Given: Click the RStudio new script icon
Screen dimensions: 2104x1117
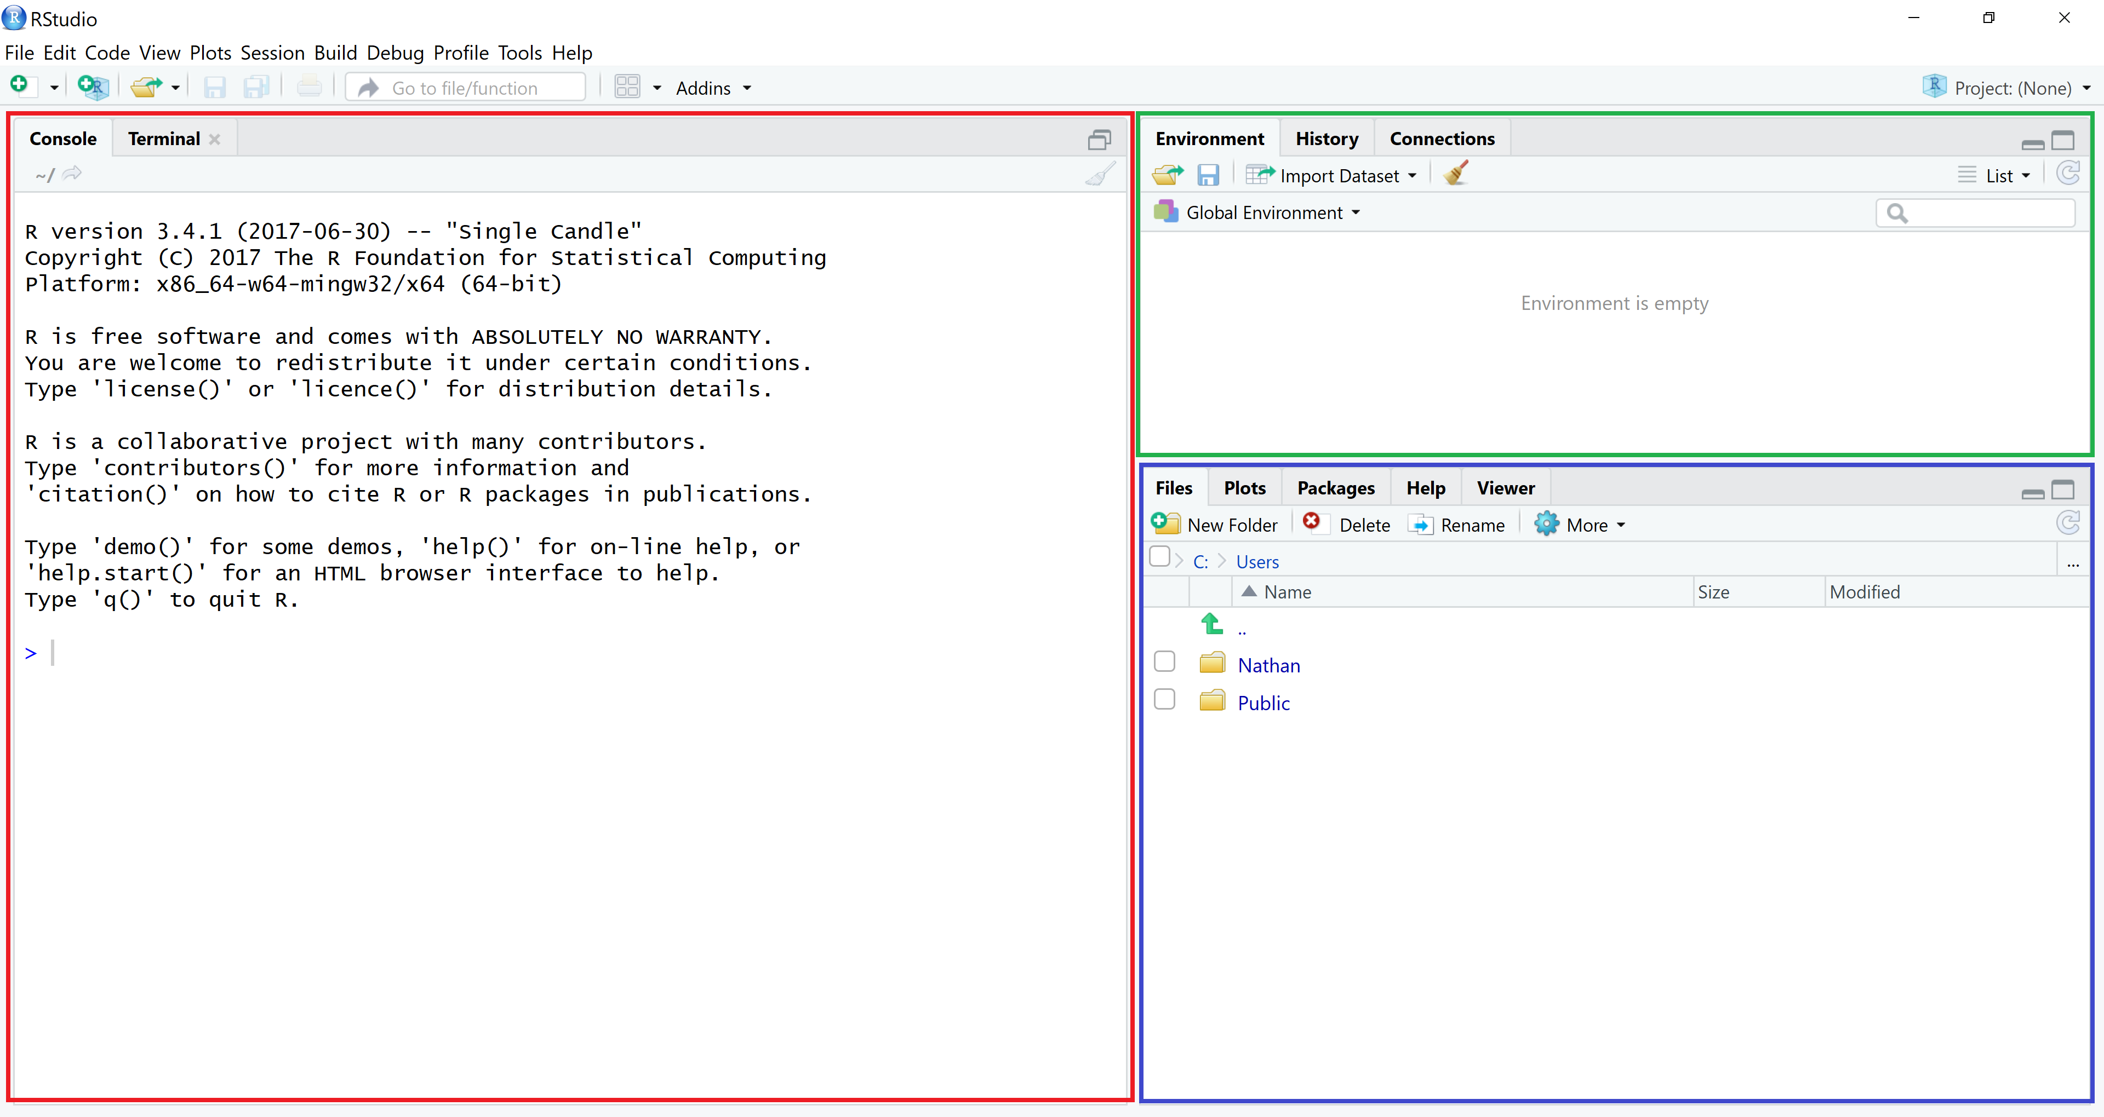Looking at the screenshot, I should (26, 87).
